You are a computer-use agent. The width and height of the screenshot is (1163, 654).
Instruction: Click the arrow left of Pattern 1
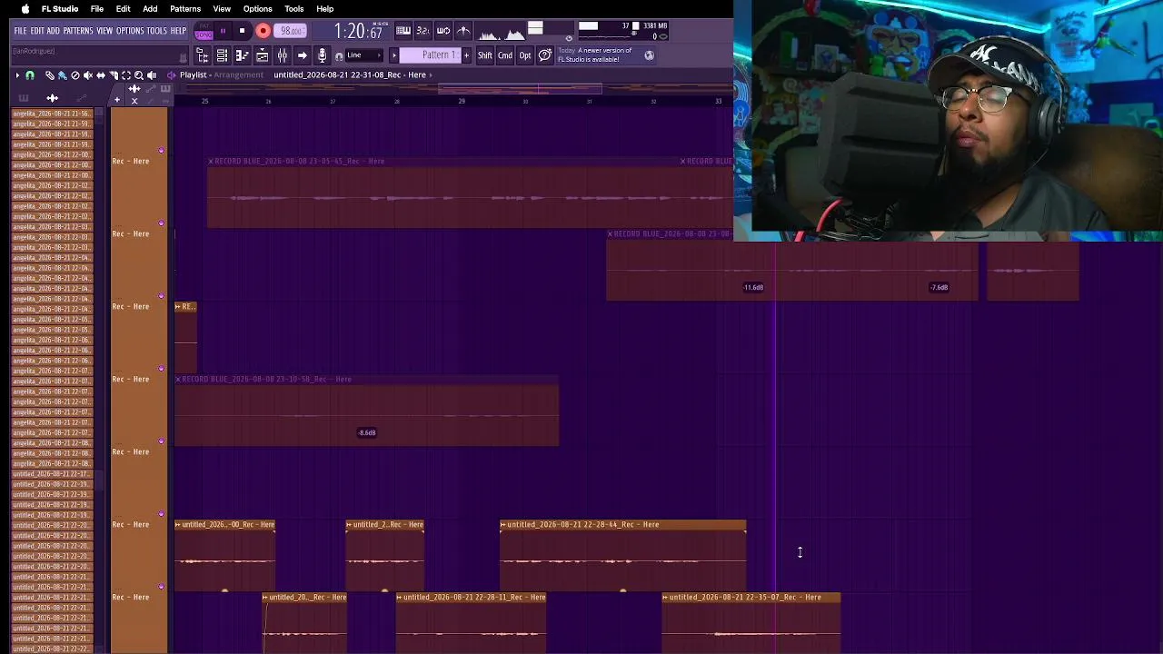pos(394,55)
